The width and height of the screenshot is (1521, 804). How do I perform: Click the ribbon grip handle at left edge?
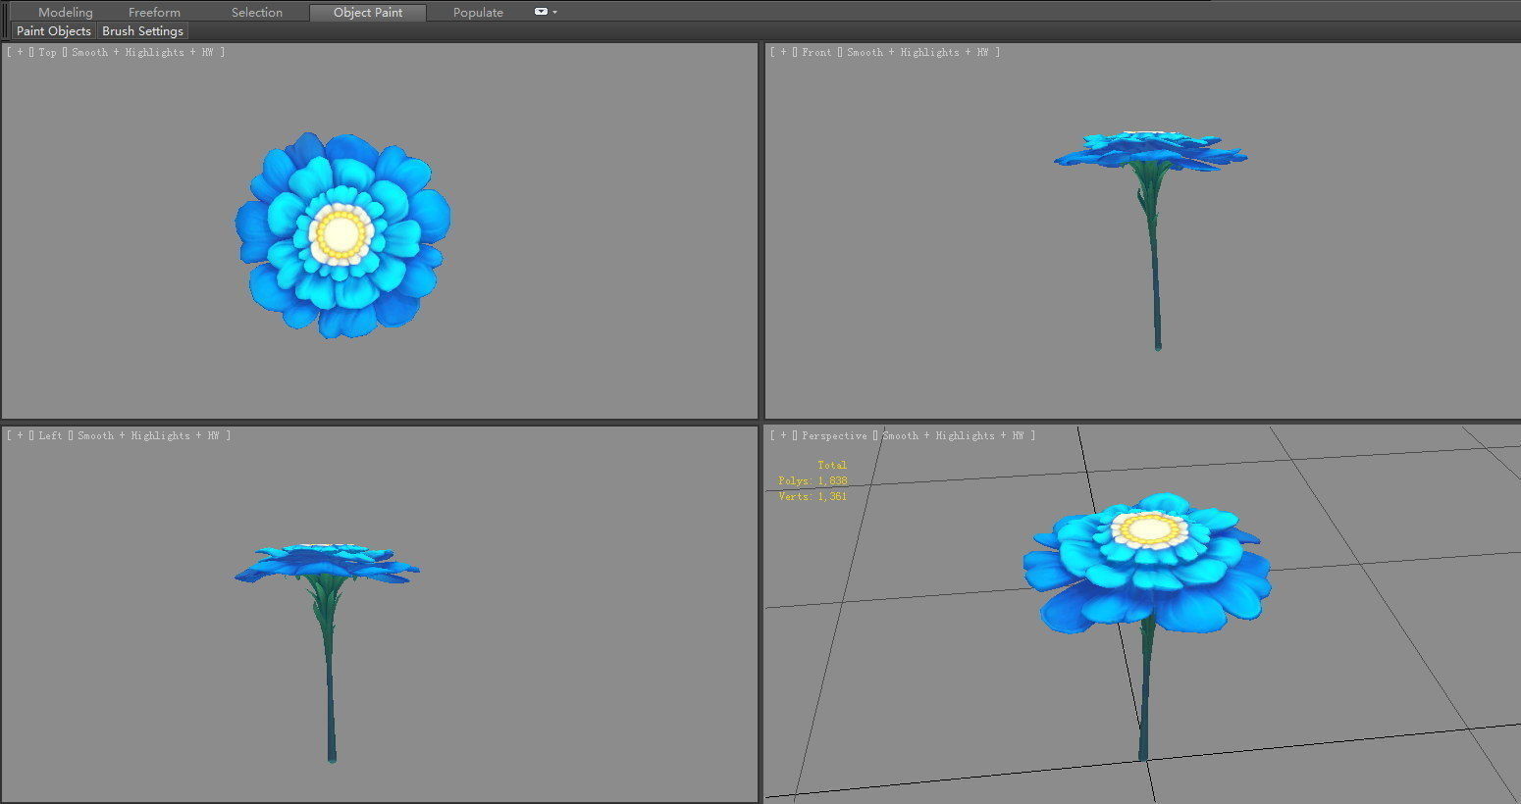[6, 21]
